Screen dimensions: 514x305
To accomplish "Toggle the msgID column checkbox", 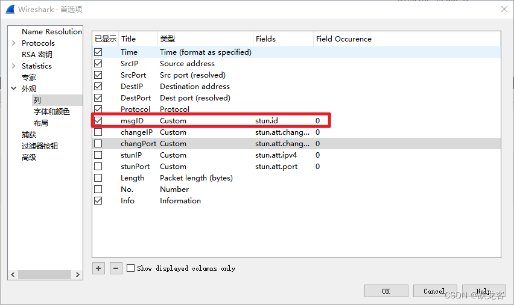I will (x=98, y=121).
